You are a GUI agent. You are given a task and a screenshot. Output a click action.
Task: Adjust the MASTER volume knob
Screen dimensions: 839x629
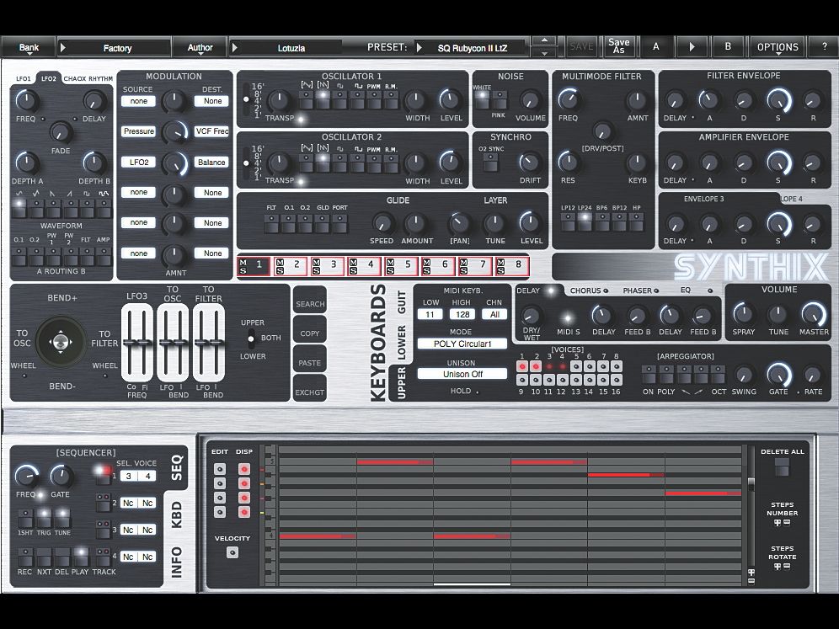[814, 314]
